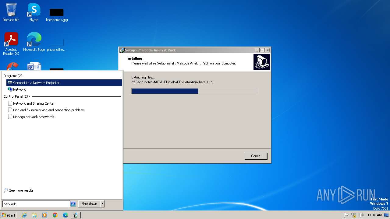Open Action Center flag in tray
Viewport: 390px width, 219px height.
click(346, 215)
